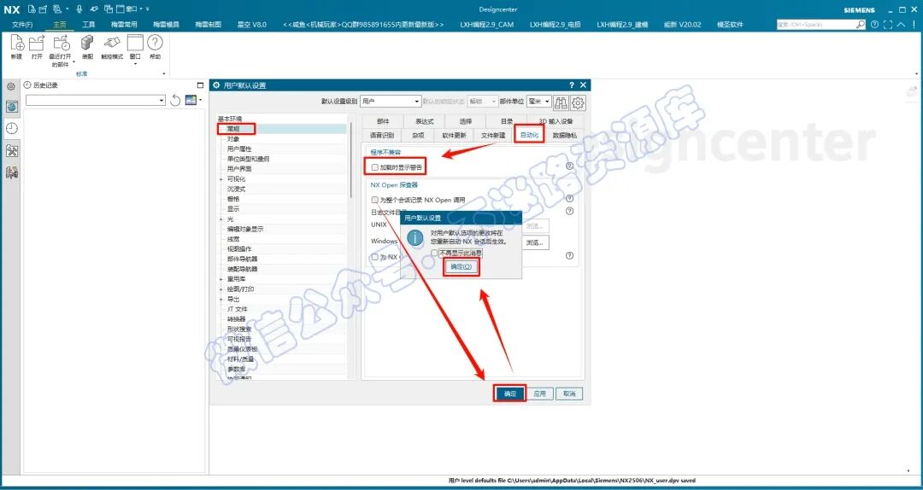Viewport: 923px width, 490px height.
Task: Click the 新建 (New) ribbon icon
Action: pyautogui.click(x=16, y=43)
